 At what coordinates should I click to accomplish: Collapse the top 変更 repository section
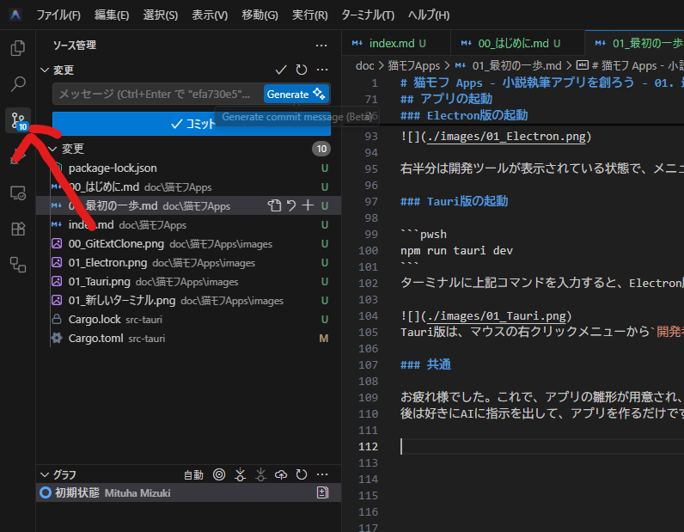45,70
